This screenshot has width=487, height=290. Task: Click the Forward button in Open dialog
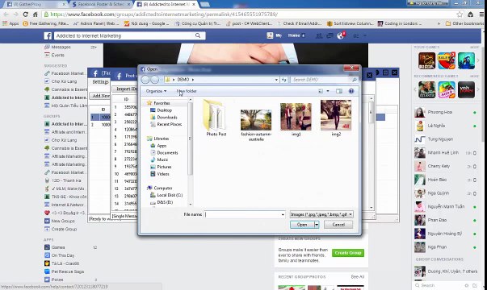(155, 80)
